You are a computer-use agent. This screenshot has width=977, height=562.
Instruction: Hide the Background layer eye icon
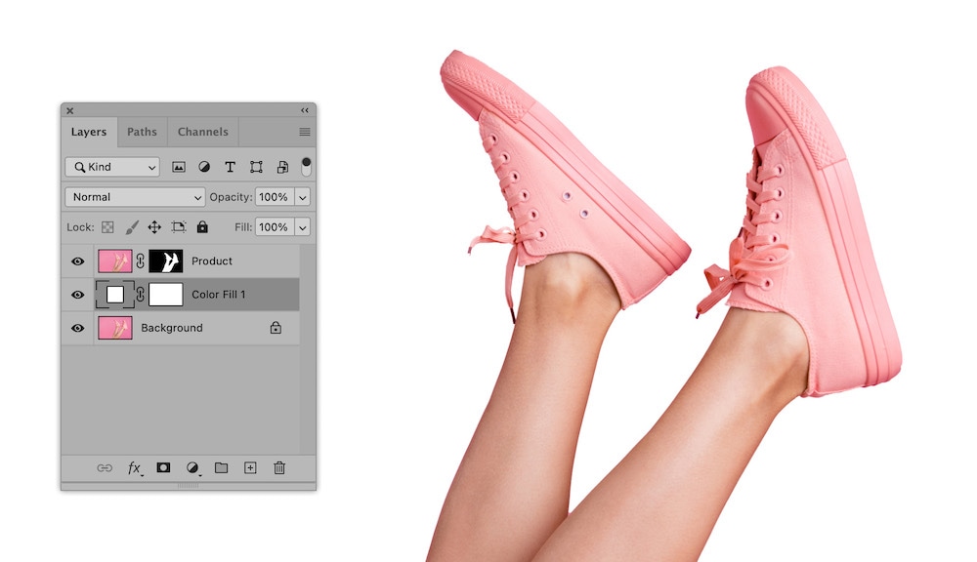click(78, 328)
